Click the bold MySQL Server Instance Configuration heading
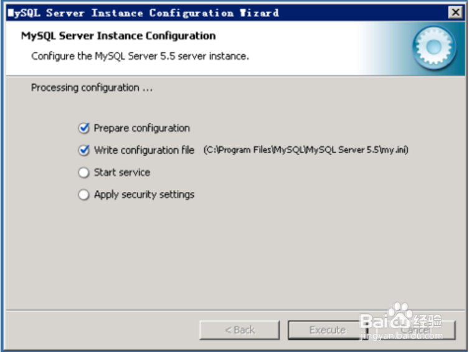The height and width of the screenshot is (352, 469). coord(118,36)
